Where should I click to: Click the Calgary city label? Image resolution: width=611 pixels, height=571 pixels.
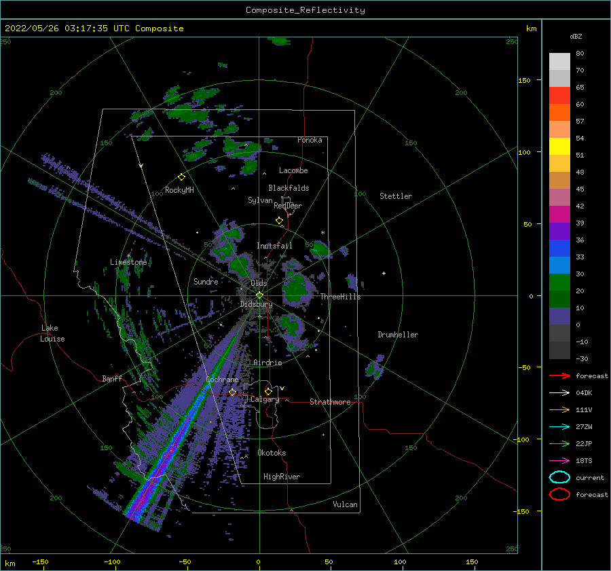[265, 399]
